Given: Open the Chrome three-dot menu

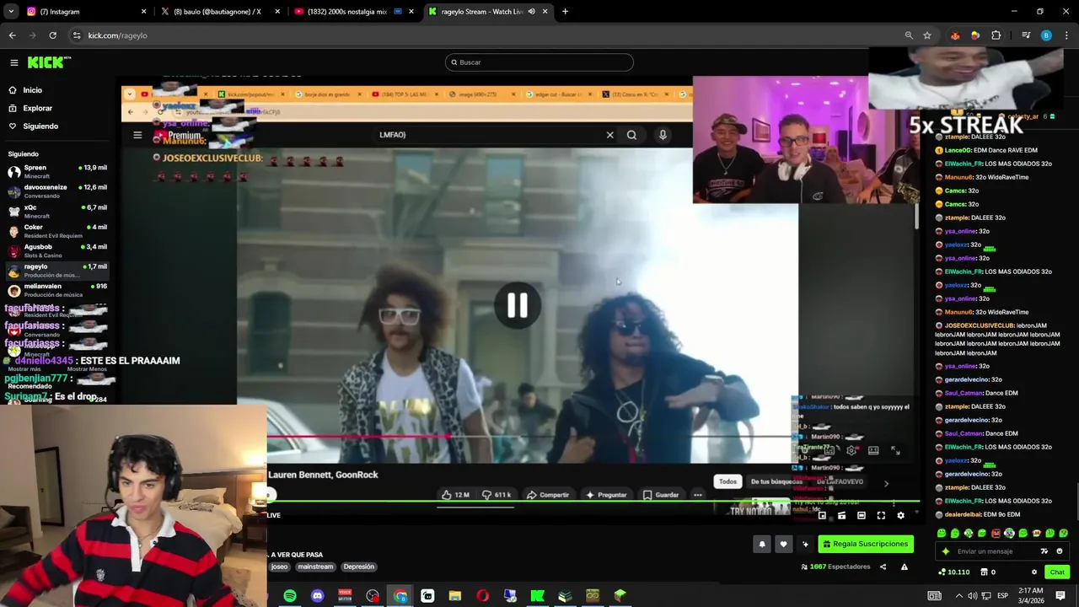Looking at the screenshot, I should 1066,35.
